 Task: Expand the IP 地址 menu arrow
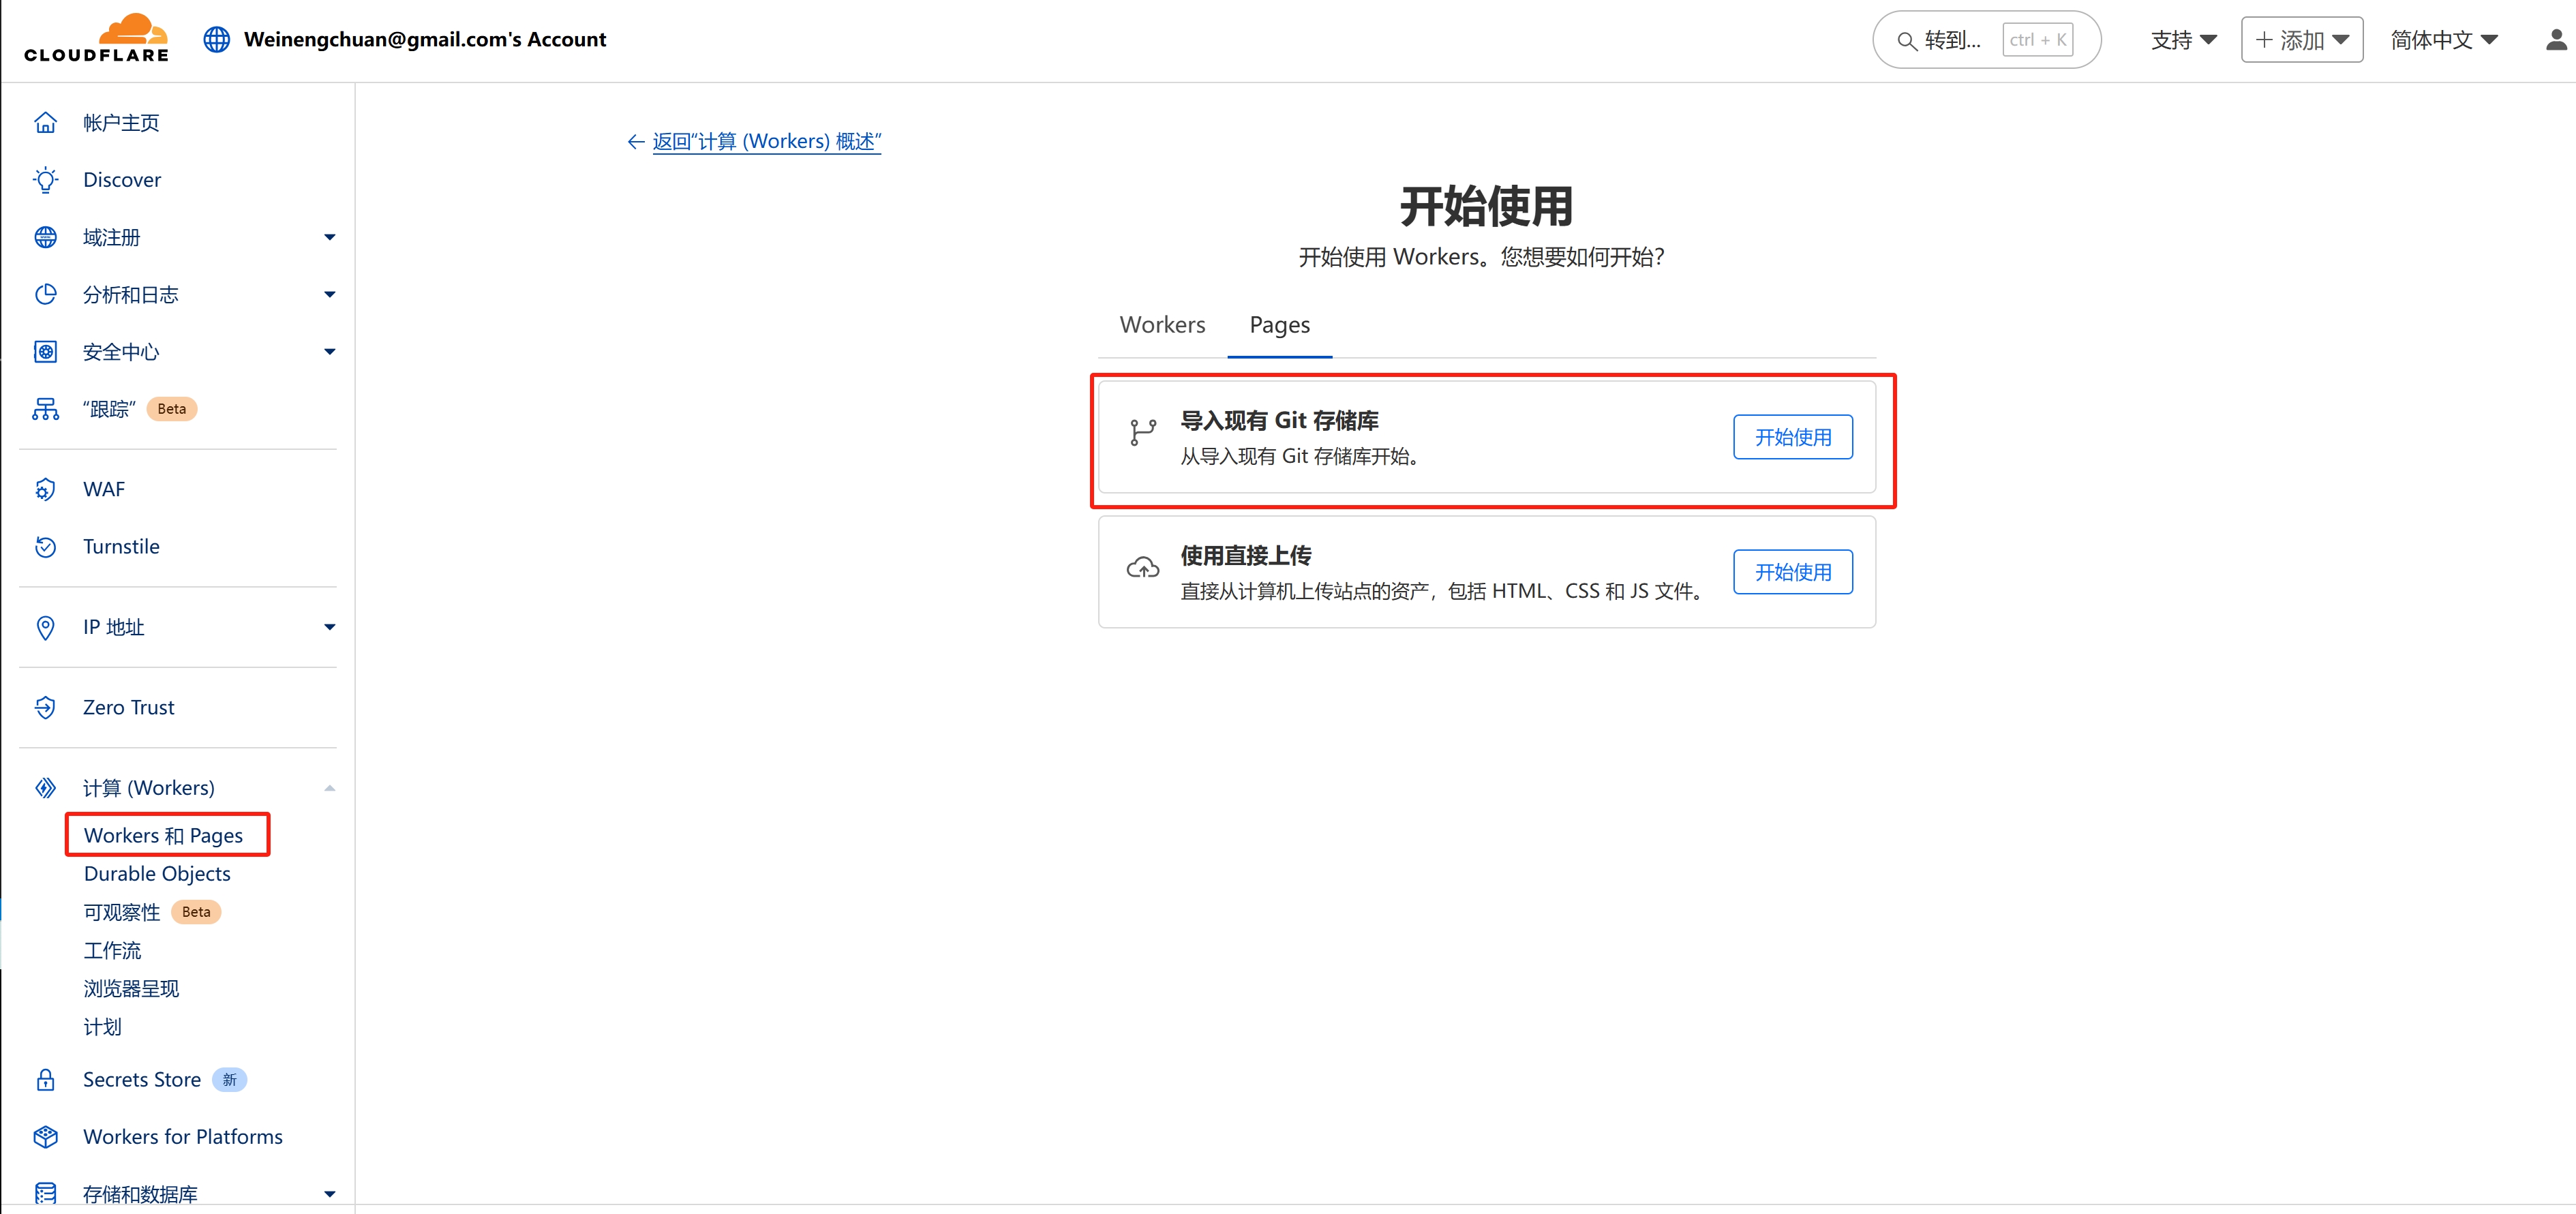click(330, 627)
